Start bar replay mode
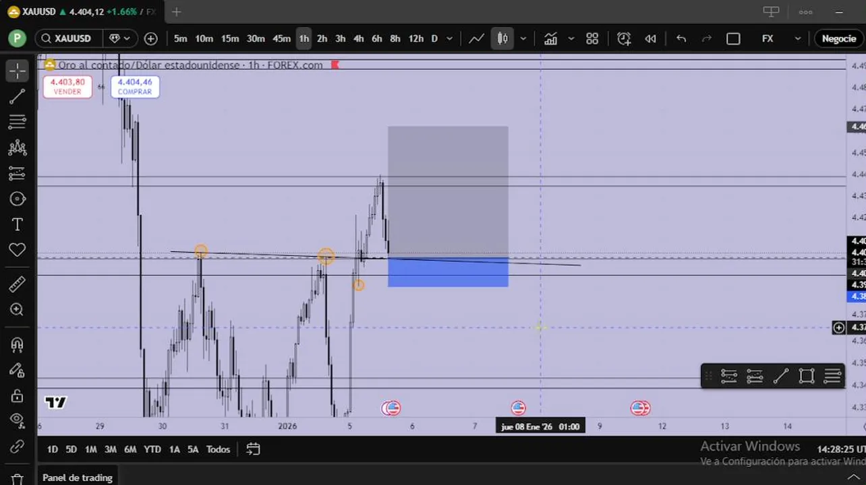The width and height of the screenshot is (866, 485). 650,38
